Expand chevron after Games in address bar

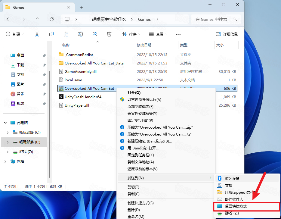(157, 19)
